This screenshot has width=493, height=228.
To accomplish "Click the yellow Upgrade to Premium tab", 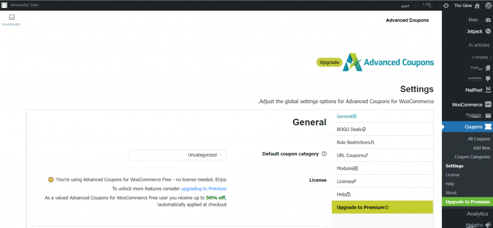I will tap(382, 207).
